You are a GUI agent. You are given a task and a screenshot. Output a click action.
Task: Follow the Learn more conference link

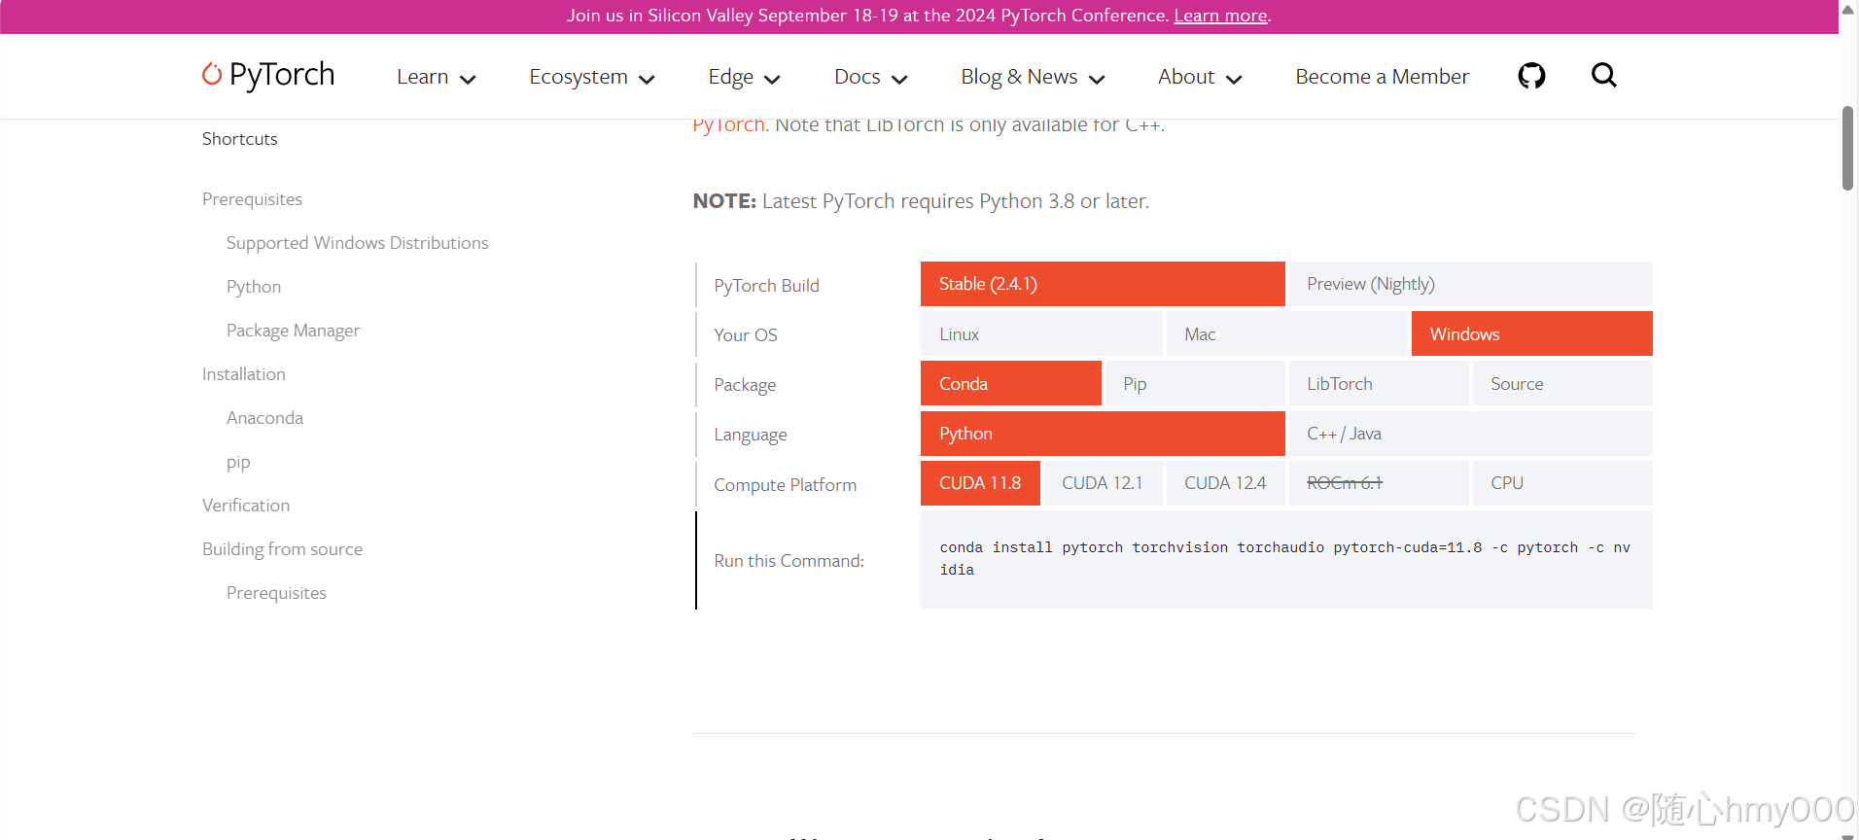coord(1220,16)
